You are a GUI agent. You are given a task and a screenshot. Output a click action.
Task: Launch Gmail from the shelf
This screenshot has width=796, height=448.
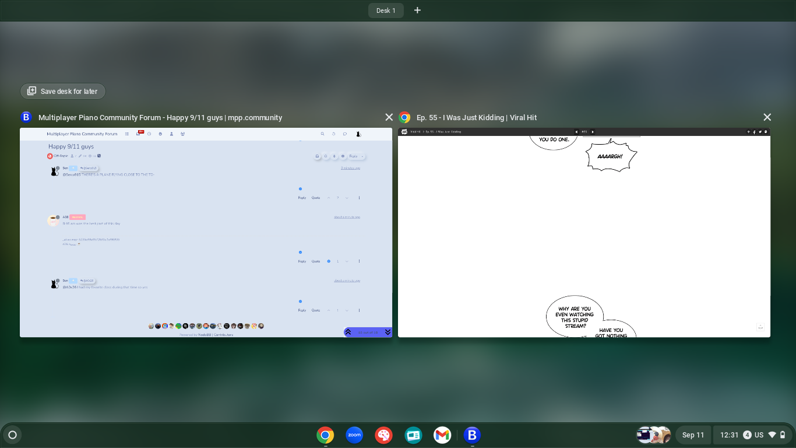(x=442, y=435)
